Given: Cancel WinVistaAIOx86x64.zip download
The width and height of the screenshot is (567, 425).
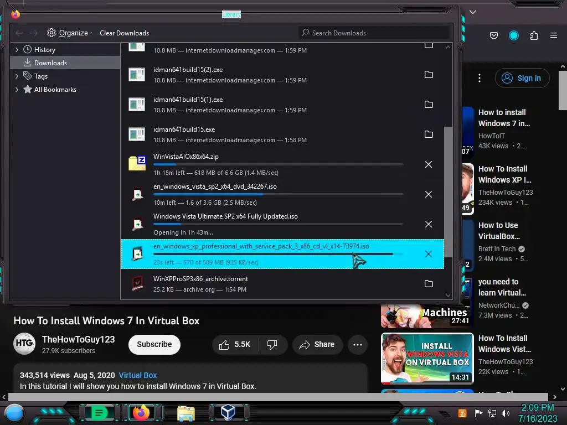Looking at the screenshot, I should click(x=429, y=164).
